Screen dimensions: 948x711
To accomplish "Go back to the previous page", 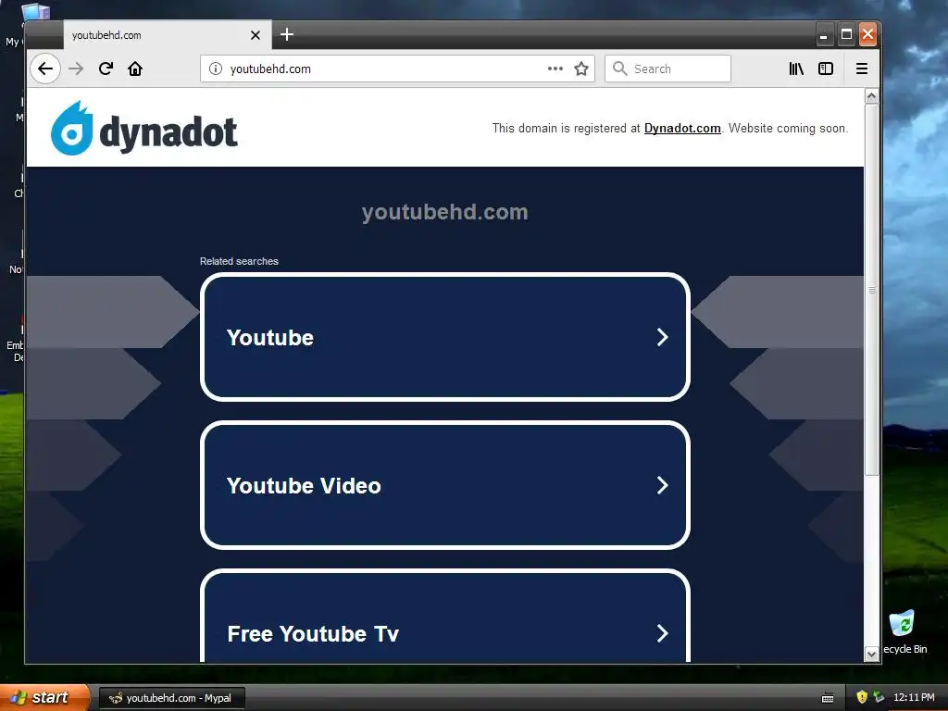I will click(45, 69).
